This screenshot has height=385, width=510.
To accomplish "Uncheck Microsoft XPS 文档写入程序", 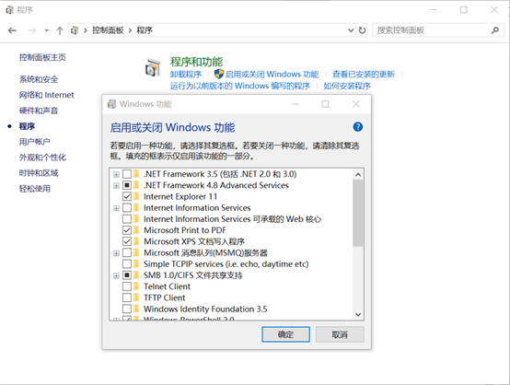I will point(127,241).
